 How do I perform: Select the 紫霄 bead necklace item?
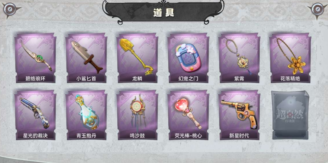tap(239, 58)
